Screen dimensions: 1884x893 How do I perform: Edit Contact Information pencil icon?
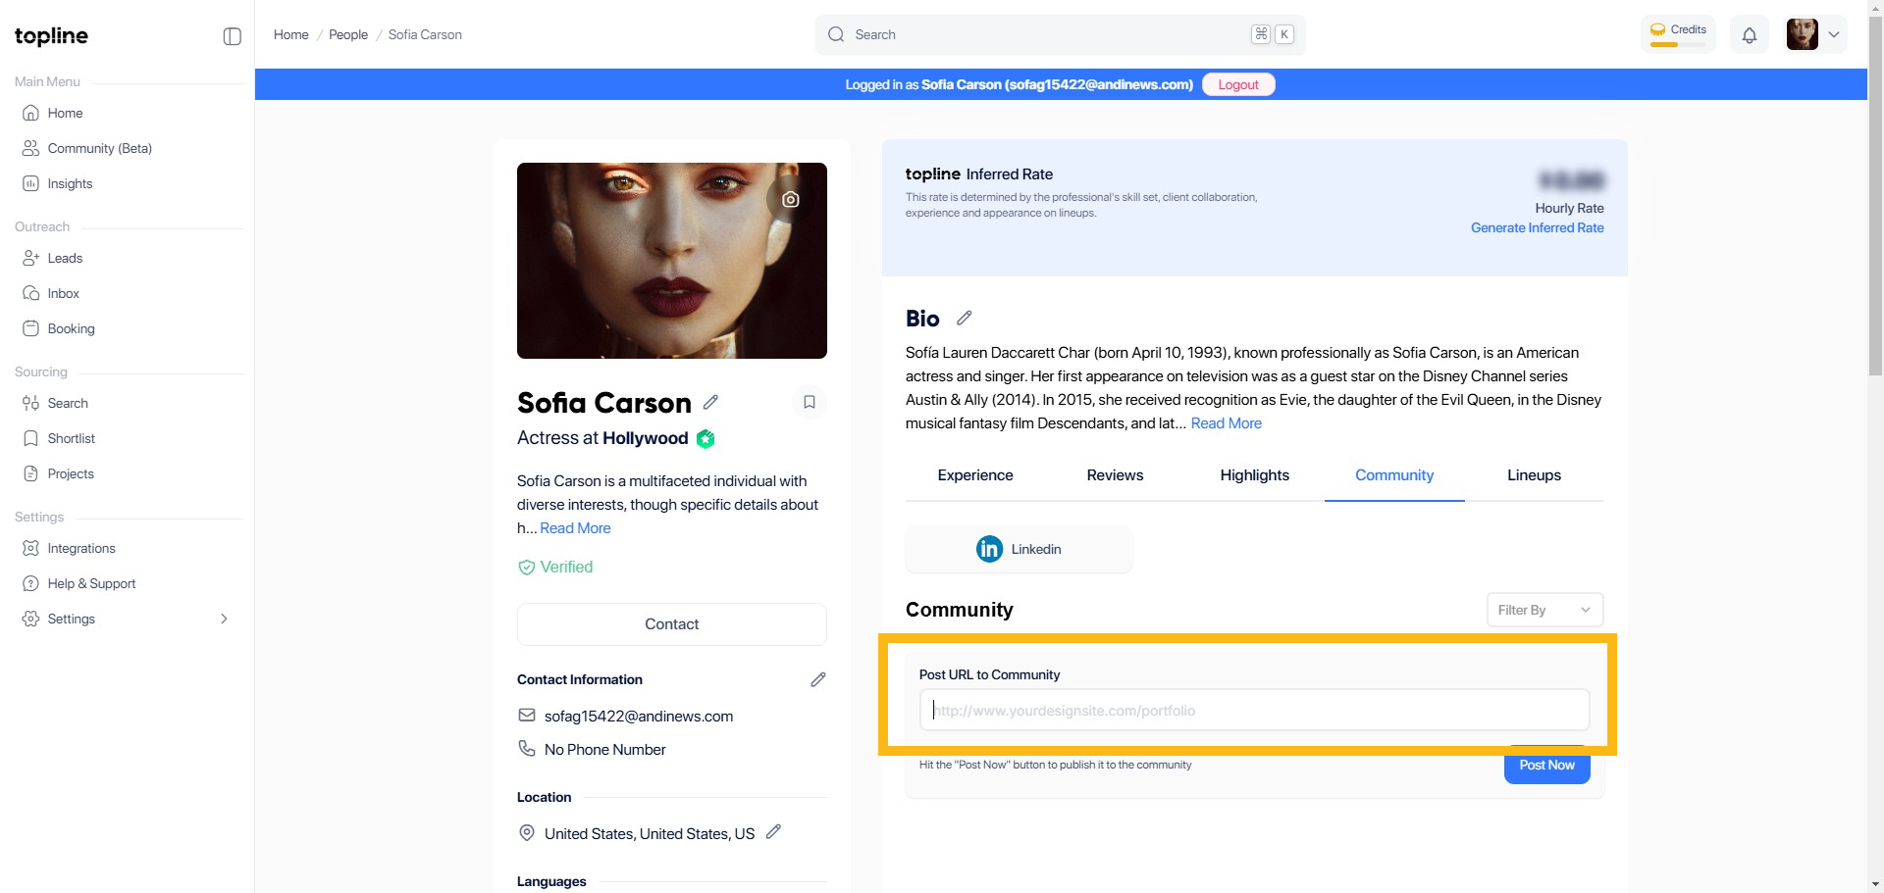[817, 679]
